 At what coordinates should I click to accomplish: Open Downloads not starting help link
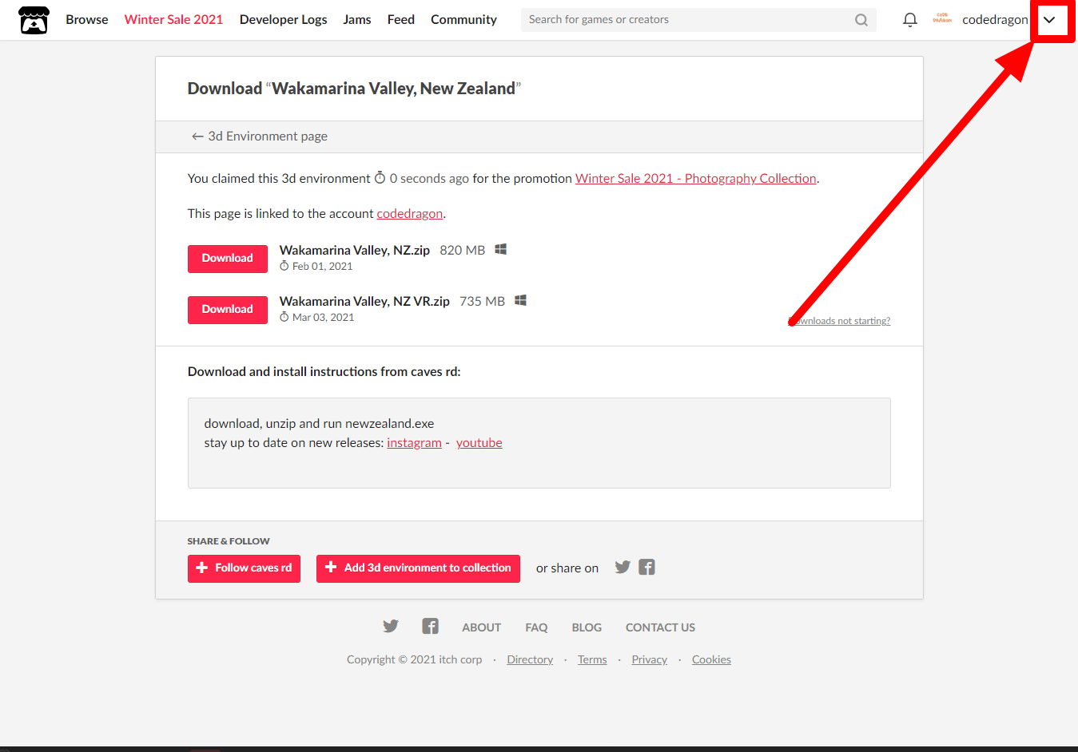[839, 321]
